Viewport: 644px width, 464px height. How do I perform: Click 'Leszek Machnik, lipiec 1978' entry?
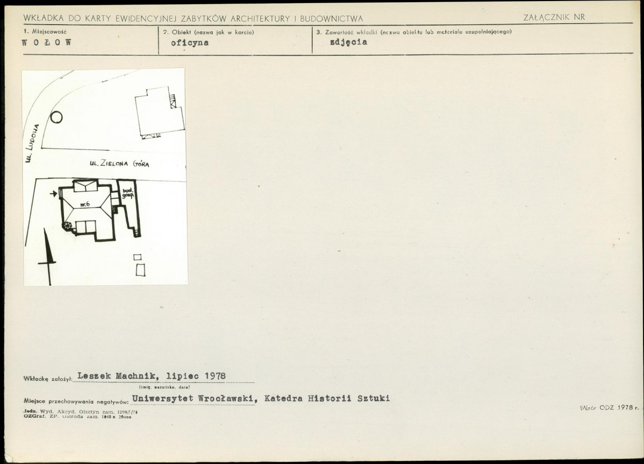tap(152, 376)
